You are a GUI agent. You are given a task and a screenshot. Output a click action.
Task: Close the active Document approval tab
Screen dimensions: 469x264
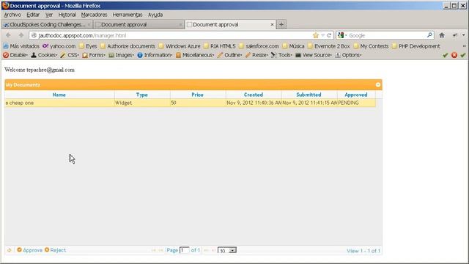[272, 24]
